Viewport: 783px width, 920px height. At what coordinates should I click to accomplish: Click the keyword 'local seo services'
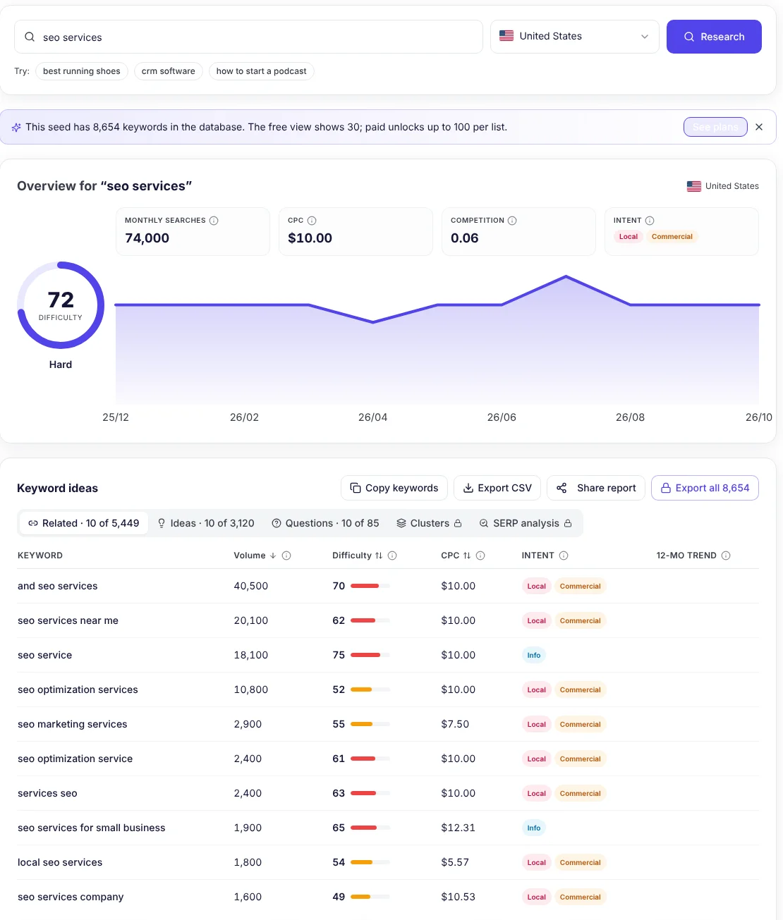click(60, 862)
